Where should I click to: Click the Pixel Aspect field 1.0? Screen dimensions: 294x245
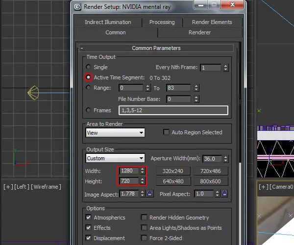coord(204,194)
